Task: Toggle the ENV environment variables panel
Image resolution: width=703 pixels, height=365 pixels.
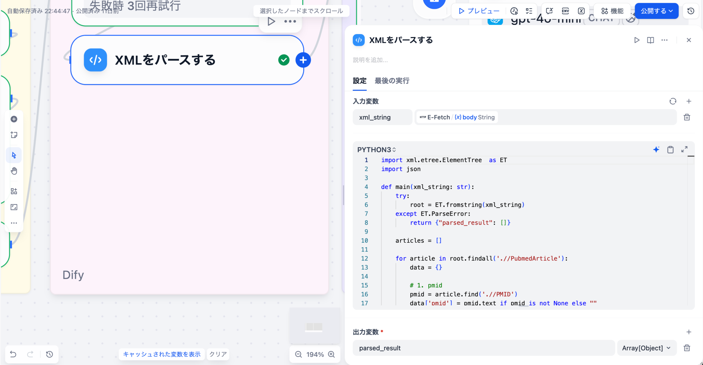Action: (565, 11)
